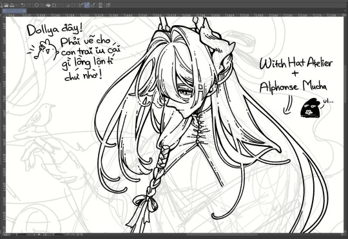This screenshot has width=348, height=239.
Task: Select the open canvas document tab
Action: tap(14, 11)
